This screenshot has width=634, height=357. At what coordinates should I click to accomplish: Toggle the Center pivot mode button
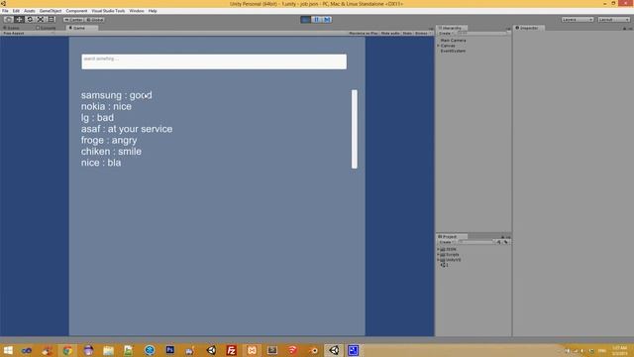click(73, 20)
